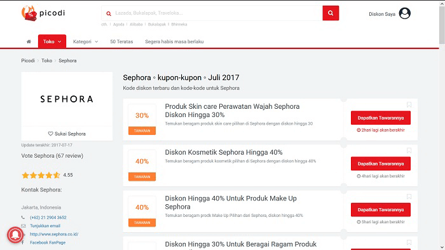Screen dimensions: 445x250
Task: Click the 4.55 rating value
Action: point(68,175)
